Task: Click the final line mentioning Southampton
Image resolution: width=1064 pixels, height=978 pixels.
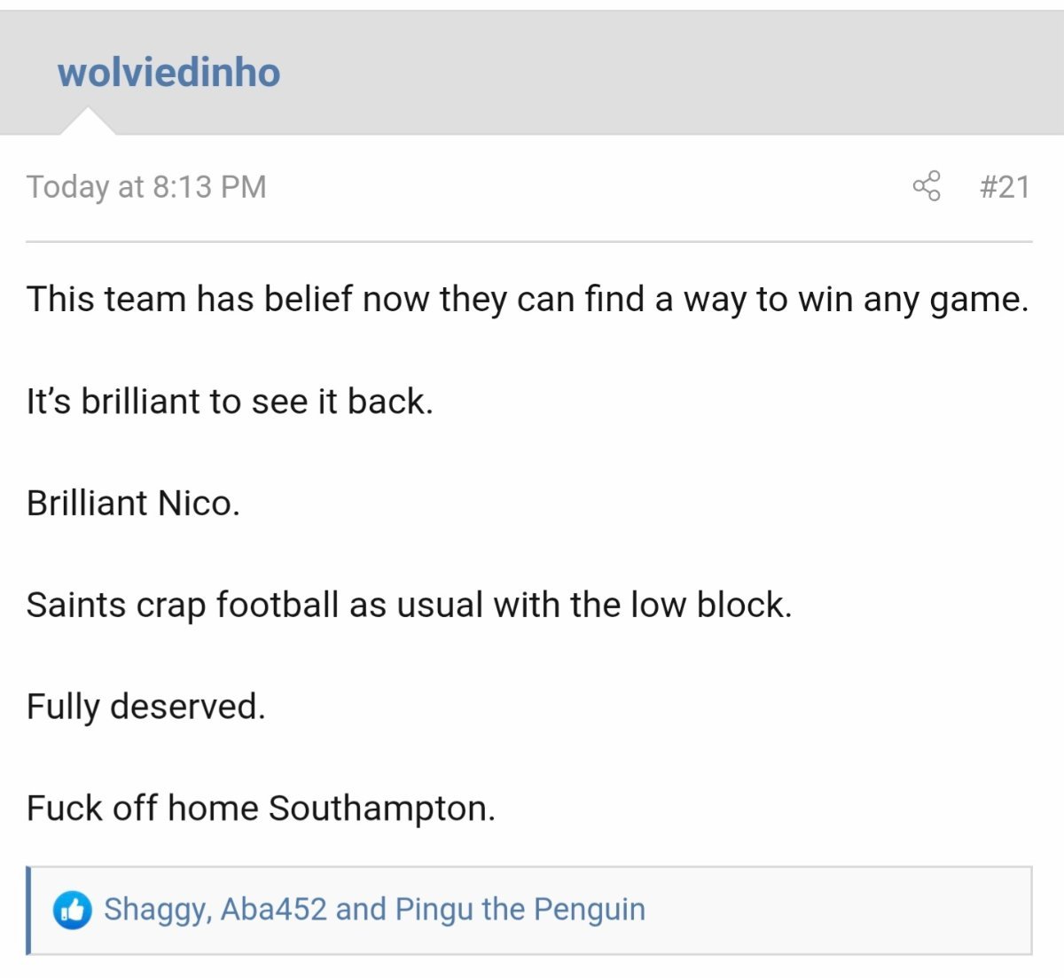Action: pos(261,808)
